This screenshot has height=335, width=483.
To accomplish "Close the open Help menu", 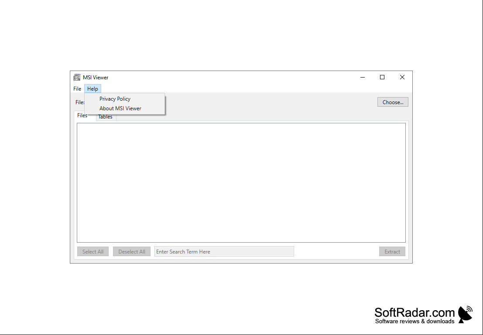I will coord(93,89).
